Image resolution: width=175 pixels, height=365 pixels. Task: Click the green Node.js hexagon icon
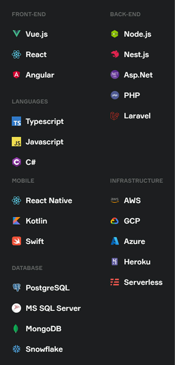click(115, 34)
